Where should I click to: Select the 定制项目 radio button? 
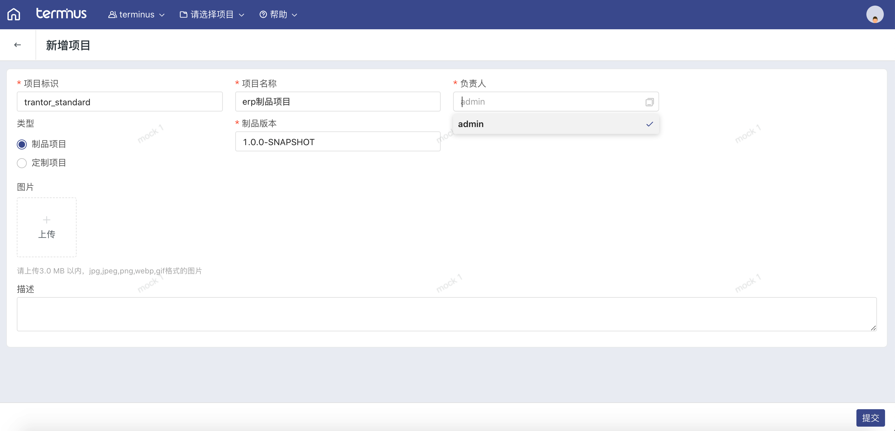click(22, 163)
